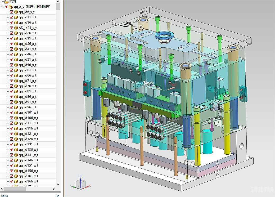Click the part icon of qq_id106_x_t
Screen dimensions: 275x197
point(16,118)
